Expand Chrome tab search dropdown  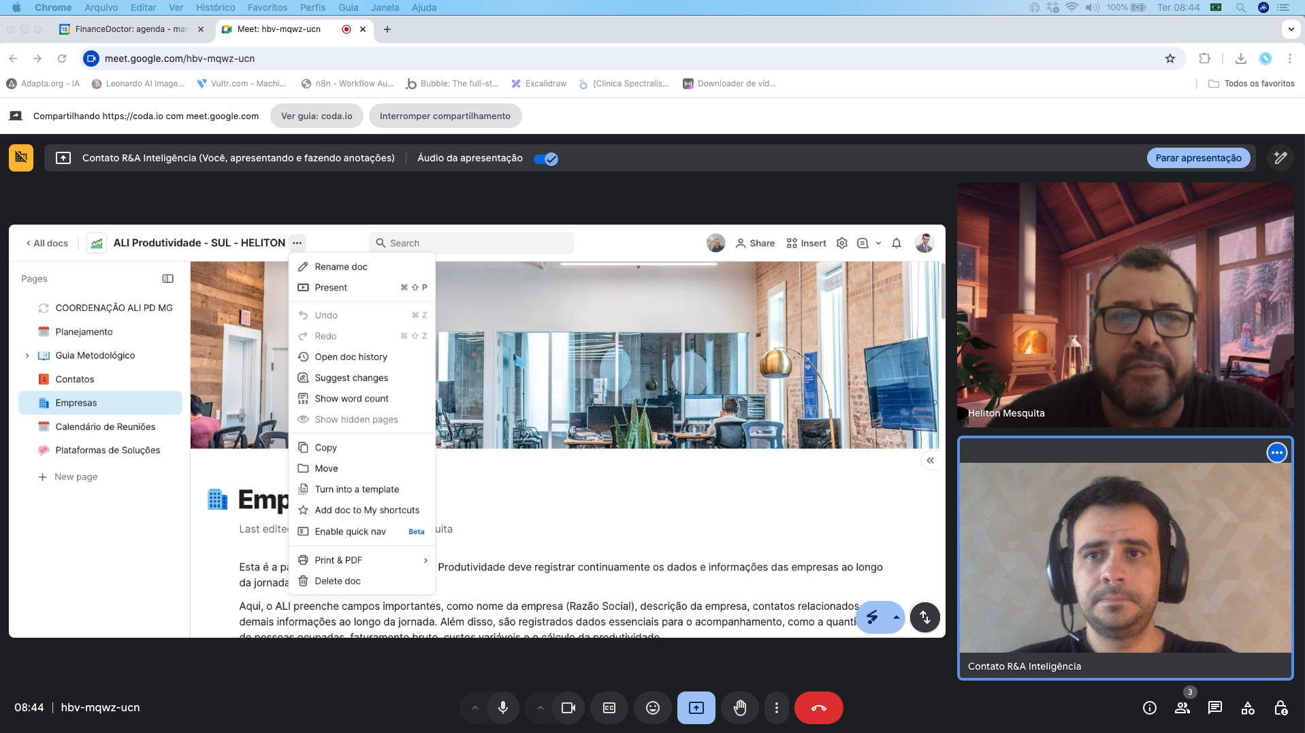click(1291, 29)
